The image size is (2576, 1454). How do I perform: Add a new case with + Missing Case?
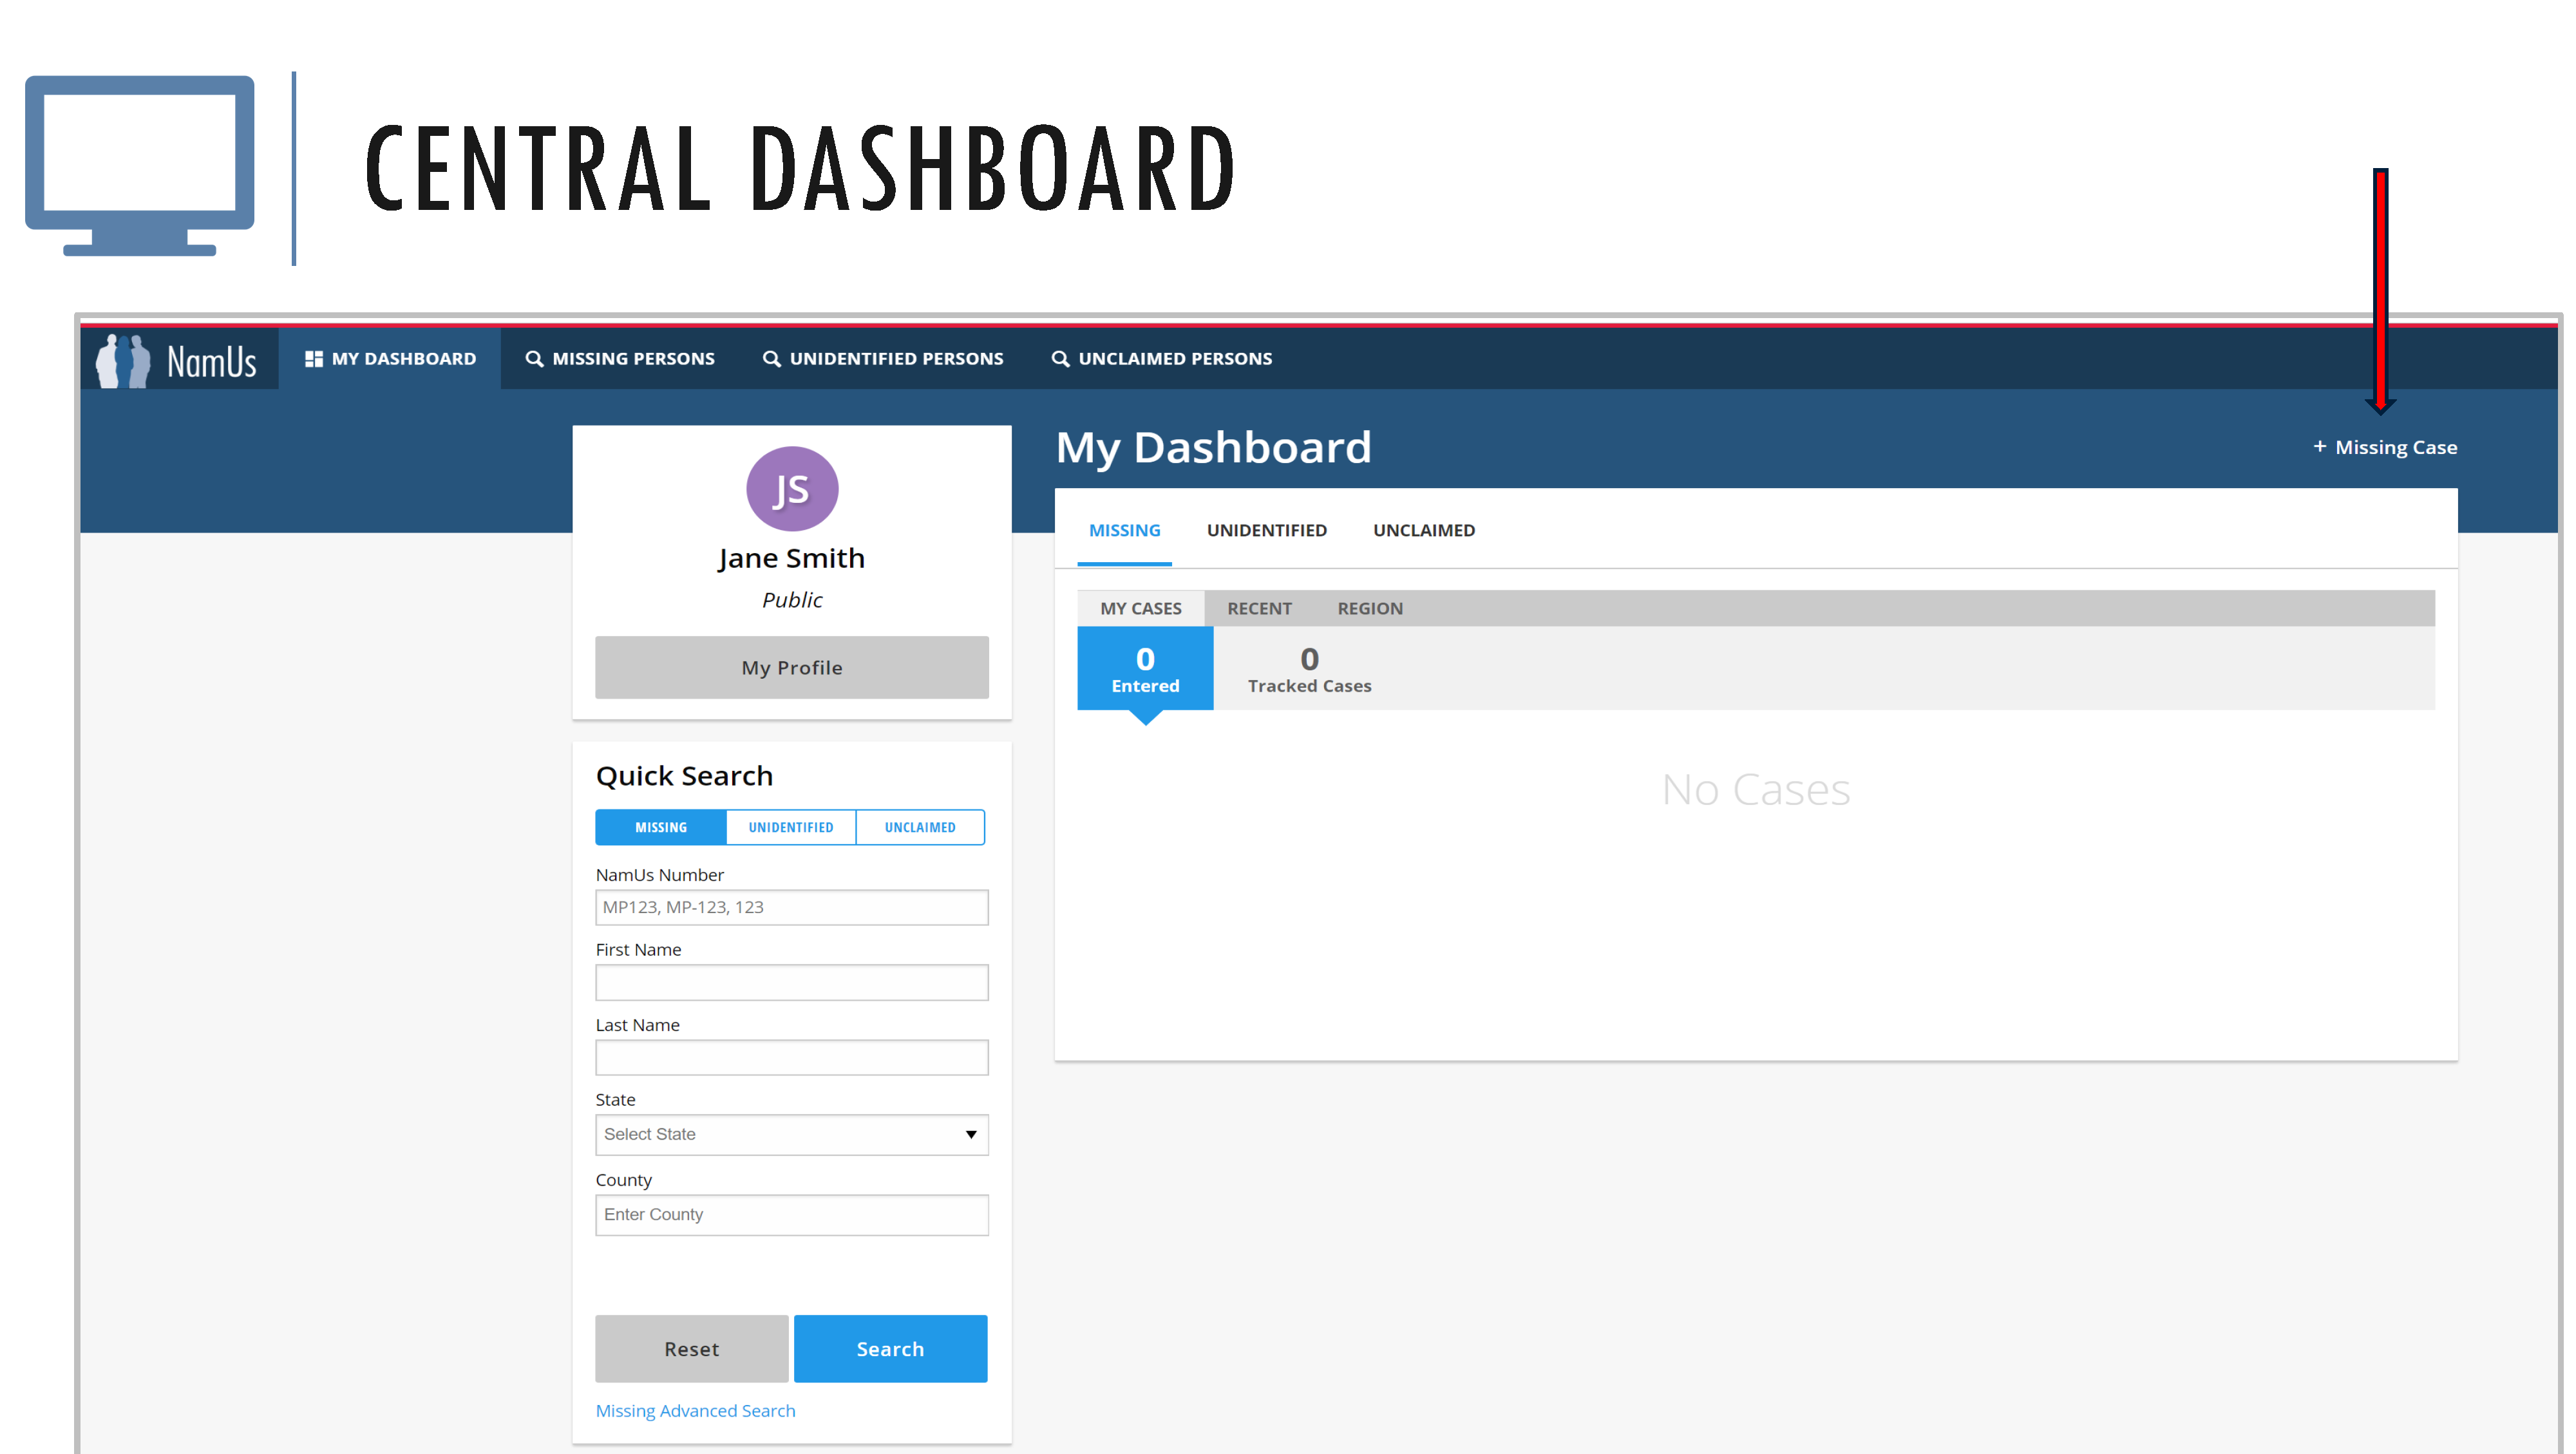tap(2385, 447)
